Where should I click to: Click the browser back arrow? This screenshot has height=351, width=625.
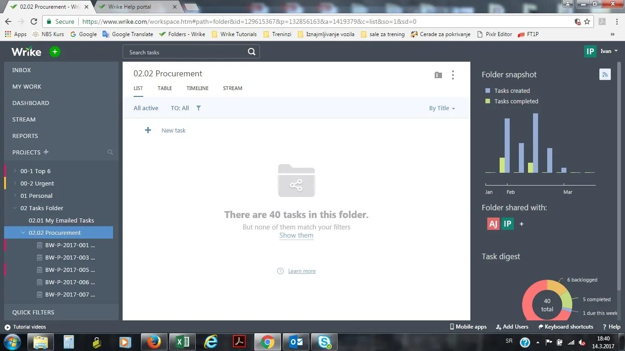coord(8,21)
